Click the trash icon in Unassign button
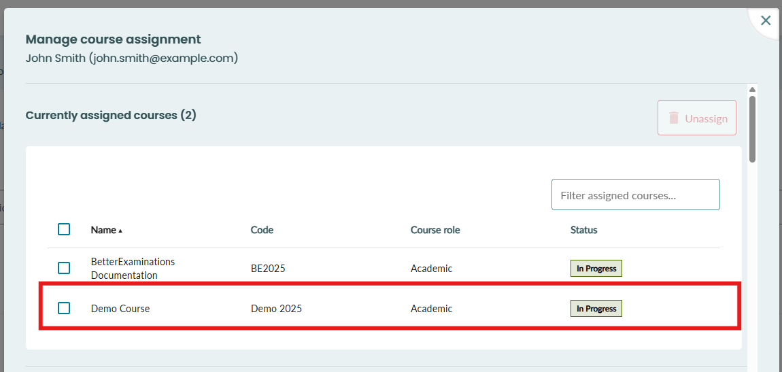782x372 pixels. coord(674,118)
